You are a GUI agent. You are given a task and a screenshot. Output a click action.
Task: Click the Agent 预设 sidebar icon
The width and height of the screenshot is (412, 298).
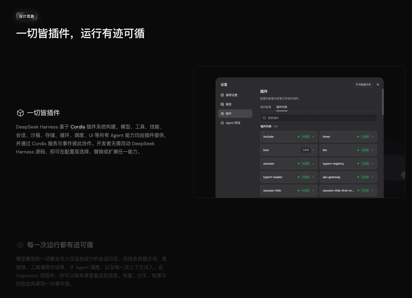click(x=222, y=123)
